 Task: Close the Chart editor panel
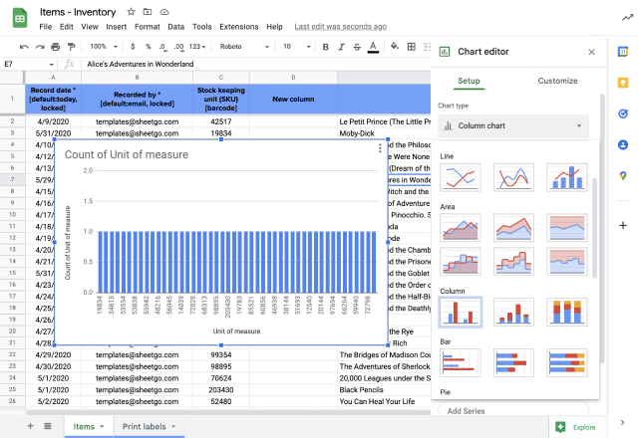click(591, 52)
